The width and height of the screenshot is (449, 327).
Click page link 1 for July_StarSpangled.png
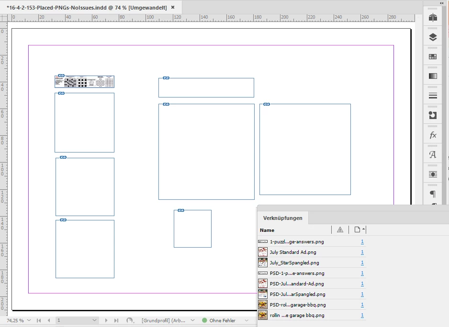[362, 262]
